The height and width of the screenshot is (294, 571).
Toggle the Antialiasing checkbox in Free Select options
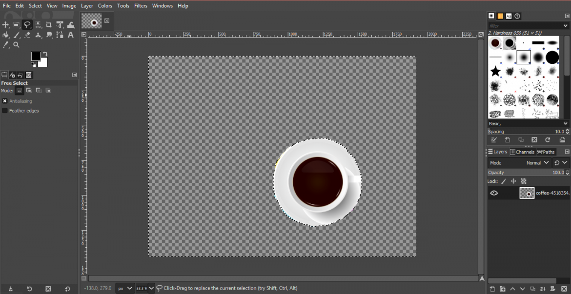(4, 101)
